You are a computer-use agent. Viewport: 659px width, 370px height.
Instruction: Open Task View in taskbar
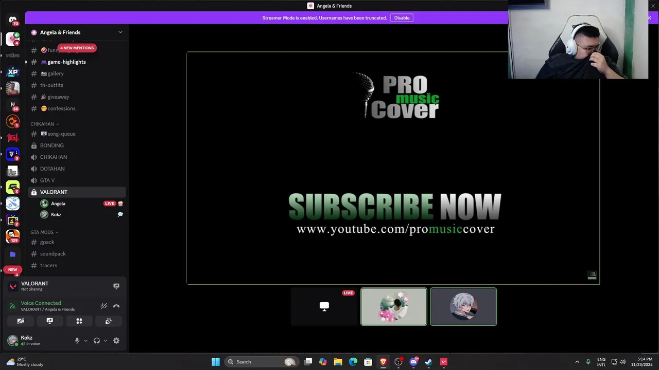coord(308,362)
